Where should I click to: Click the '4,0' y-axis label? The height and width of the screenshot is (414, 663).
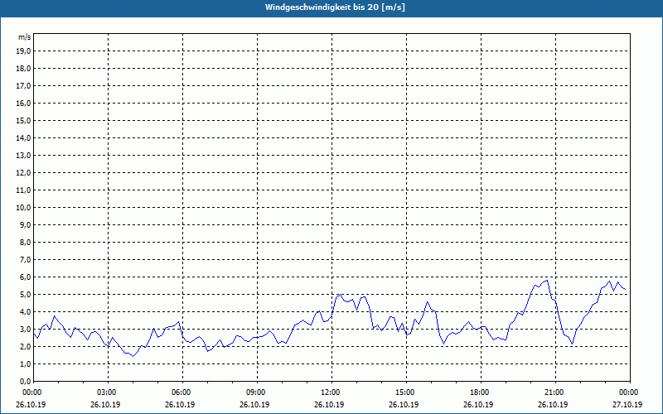coord(25,312)
